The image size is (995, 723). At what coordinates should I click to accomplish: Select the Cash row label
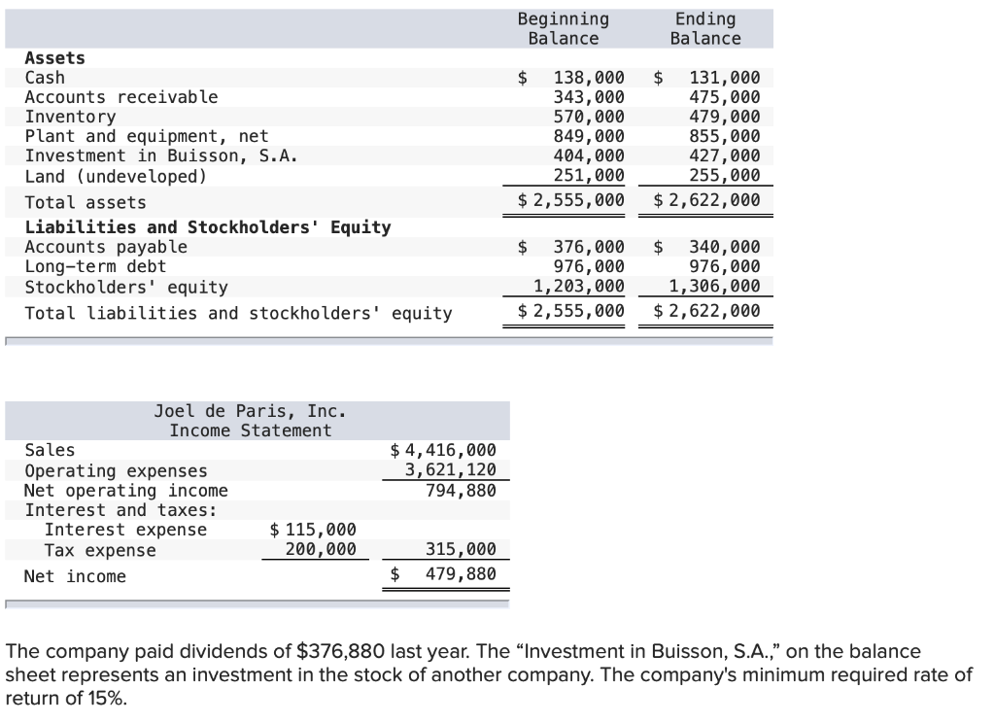pos(45,78)
